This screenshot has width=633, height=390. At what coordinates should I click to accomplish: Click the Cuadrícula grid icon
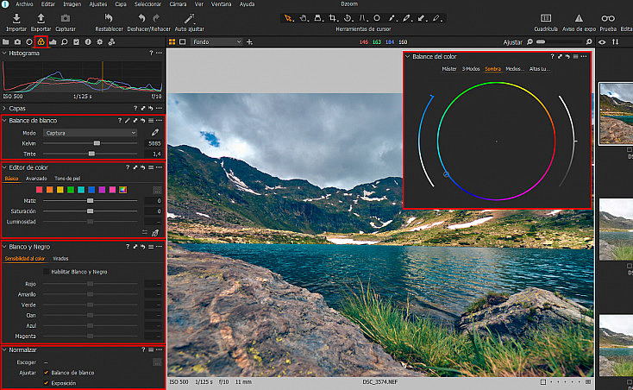(x=546, y=18)
